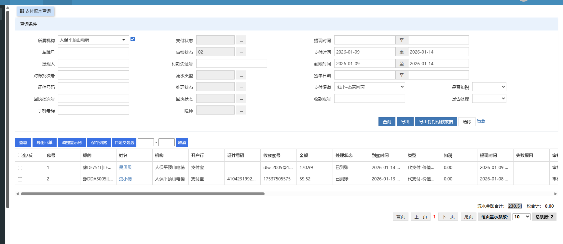Click the 查询 button
The image size is (563, 244).
point(387,122)
